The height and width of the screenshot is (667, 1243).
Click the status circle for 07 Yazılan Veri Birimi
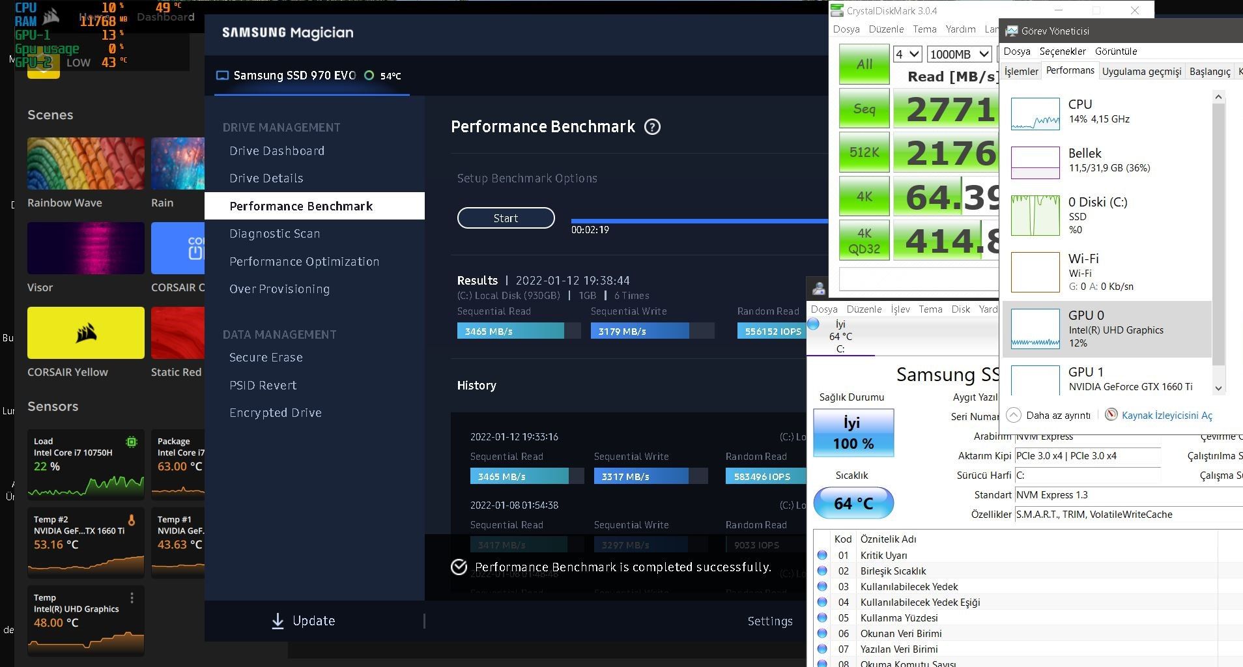tap(822, 649)
